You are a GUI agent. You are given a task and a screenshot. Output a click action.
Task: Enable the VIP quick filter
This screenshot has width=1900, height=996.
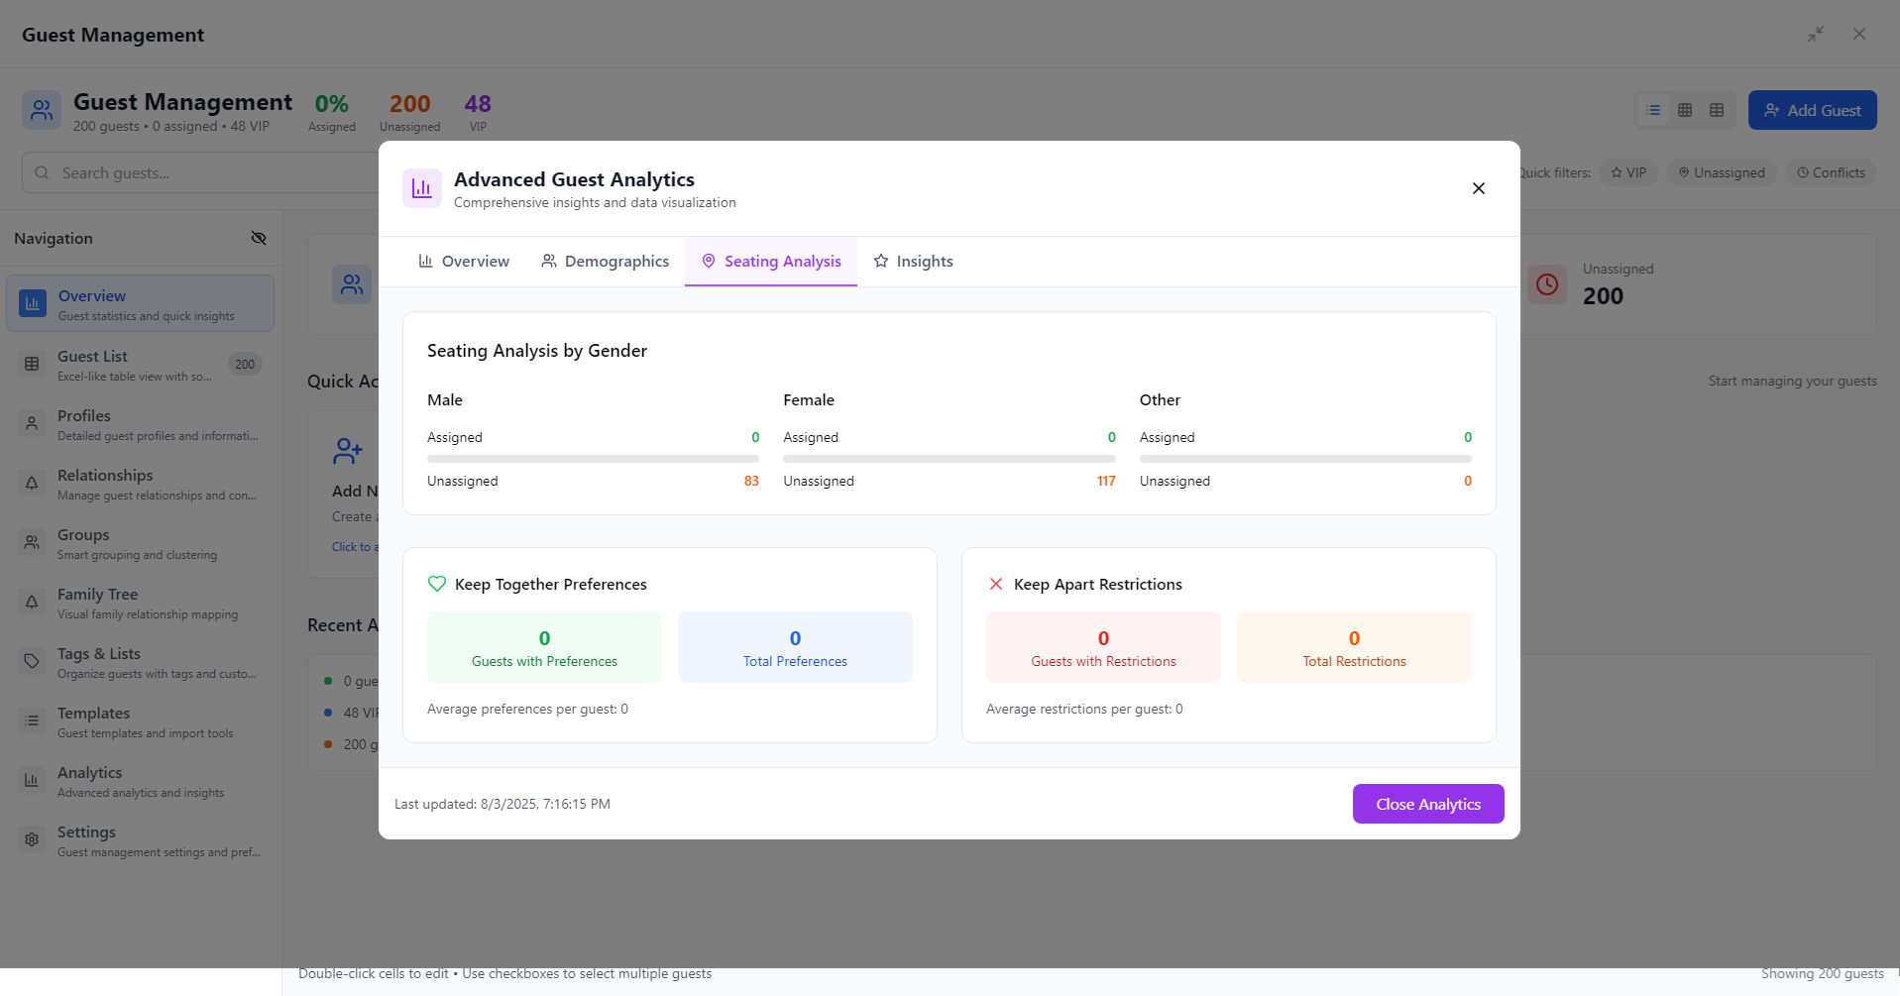click(1628, 172)
